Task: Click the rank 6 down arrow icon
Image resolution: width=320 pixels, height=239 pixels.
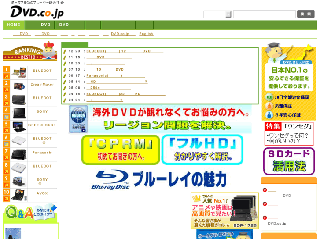Action: pyautogui.click(x=6, y=144)
